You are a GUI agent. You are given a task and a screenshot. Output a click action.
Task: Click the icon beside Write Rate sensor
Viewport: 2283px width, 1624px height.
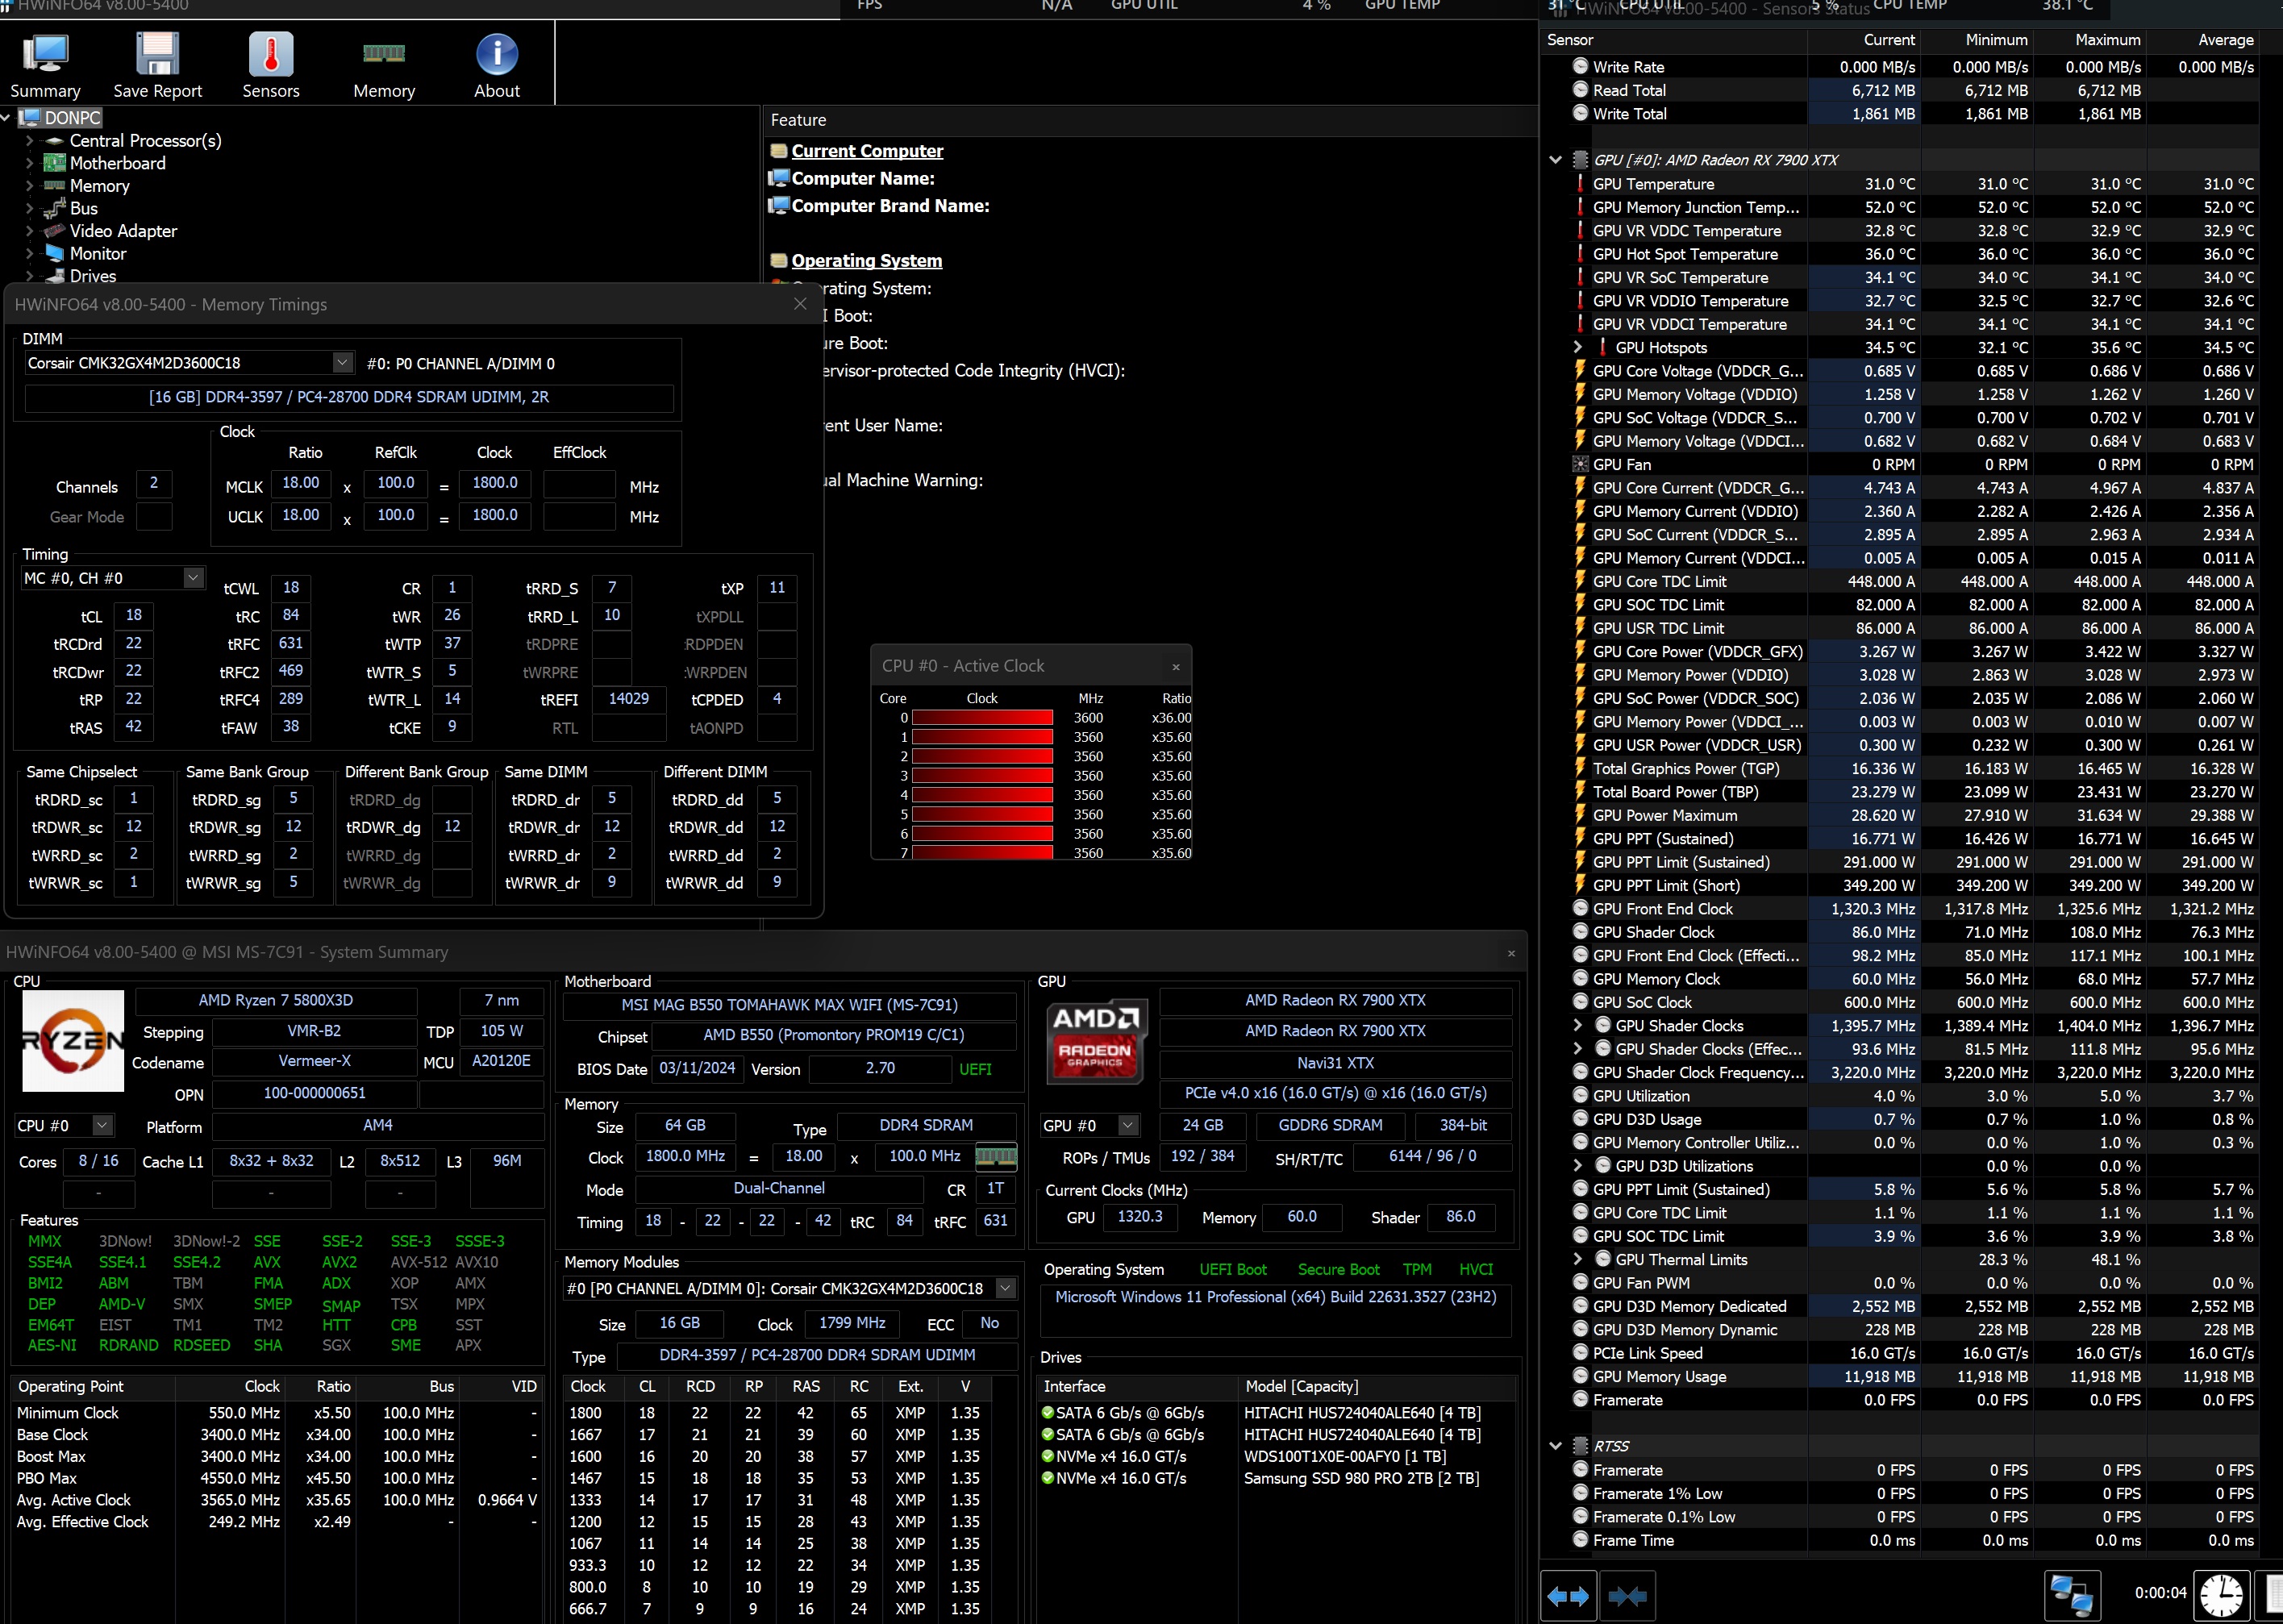coord(1580,67)
